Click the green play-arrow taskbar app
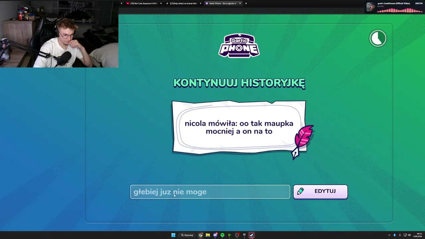 click(230, 235)
